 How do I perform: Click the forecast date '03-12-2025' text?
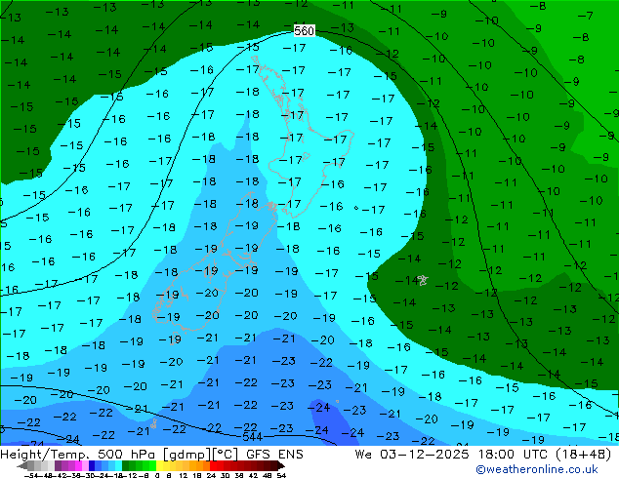click(x=425, y=455)
